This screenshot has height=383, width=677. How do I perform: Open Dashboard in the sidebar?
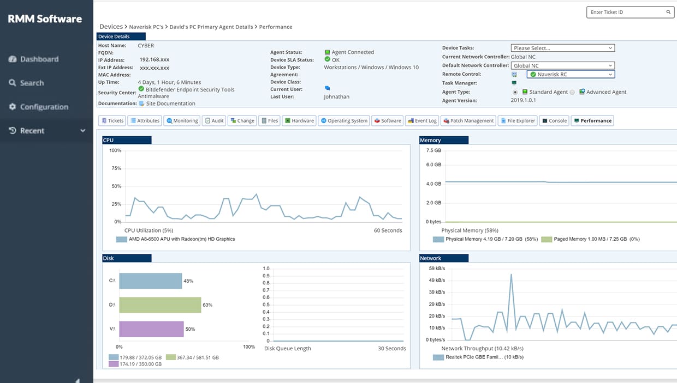[x=33, y=59]
